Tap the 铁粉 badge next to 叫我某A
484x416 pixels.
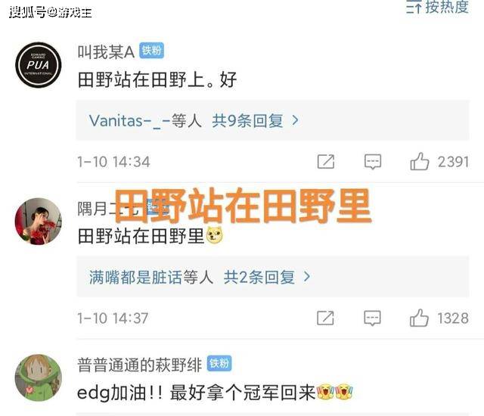click(151, 51)
